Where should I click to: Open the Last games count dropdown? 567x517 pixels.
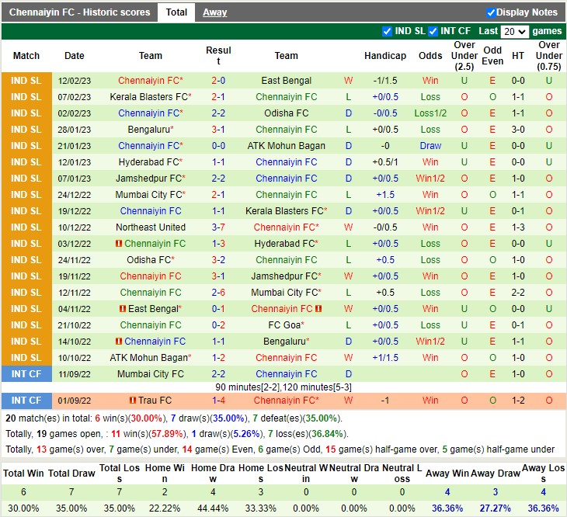tap(514, 32)
